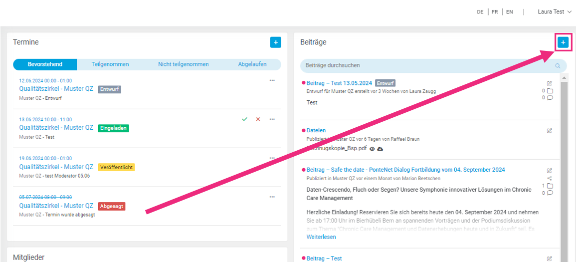Click the Entwurf badge beside 'Beitrag – Test 13.05.2024'
Screen dimensions: 576x262
[385, 83]
